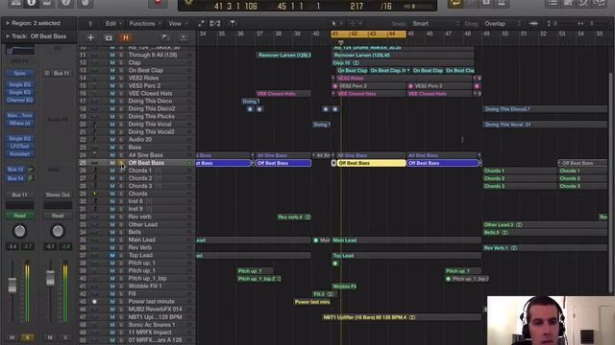Open the Kickstart plugin slot
The width and height of the screenshot is (615, 345).
click(19, 154)
